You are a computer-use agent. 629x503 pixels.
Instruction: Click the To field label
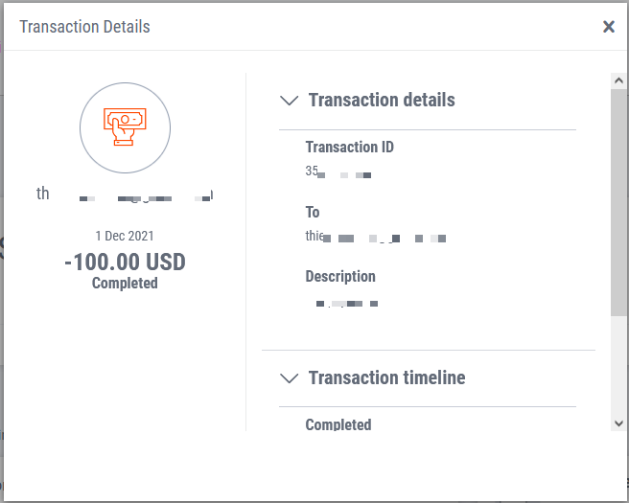coord(313,212)
